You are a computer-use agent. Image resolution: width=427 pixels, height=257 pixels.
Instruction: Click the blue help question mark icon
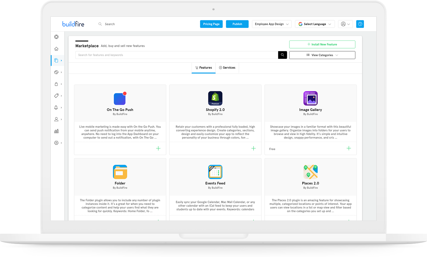(x=360, y=24)
